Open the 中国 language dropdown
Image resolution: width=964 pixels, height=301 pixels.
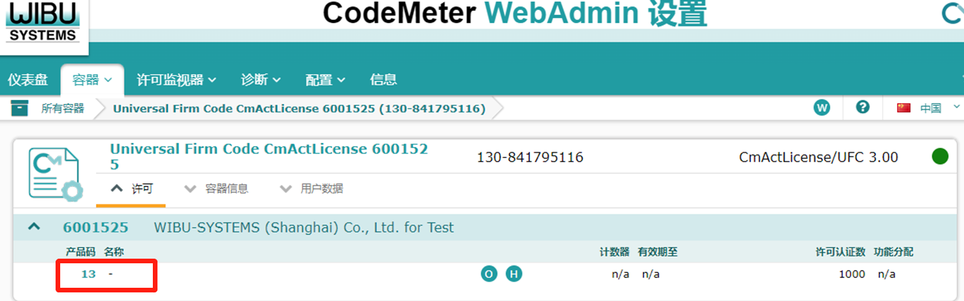(x=940, y=108)
